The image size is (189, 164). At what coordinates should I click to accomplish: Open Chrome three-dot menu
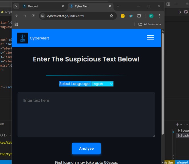[x=159, y=16]
